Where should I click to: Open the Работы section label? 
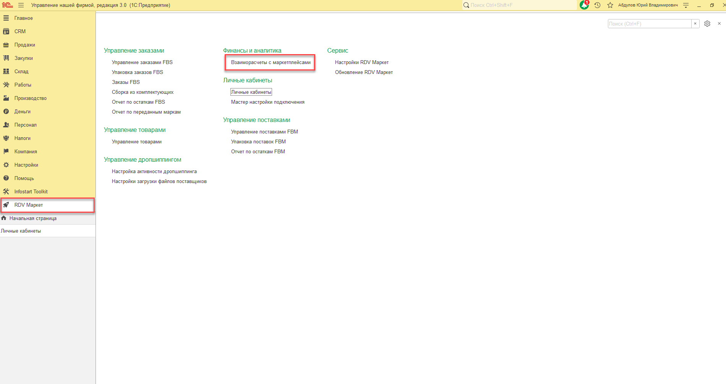pyautogui.click(x=23, y=85)
